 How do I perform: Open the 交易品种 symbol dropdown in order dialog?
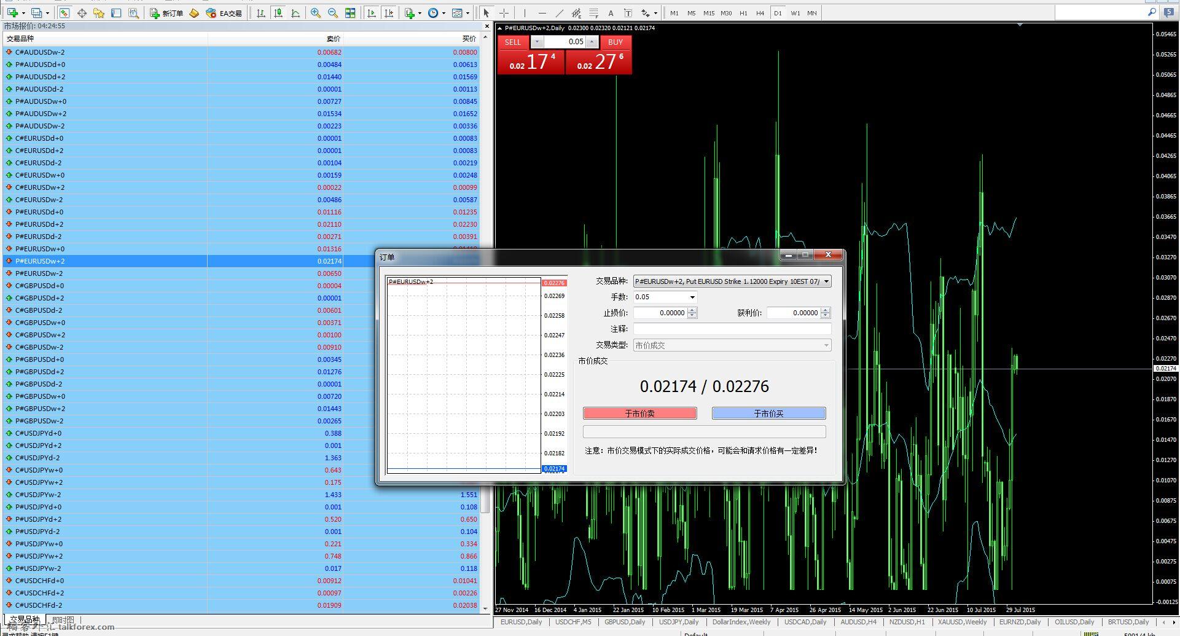[x=826, y=281]
